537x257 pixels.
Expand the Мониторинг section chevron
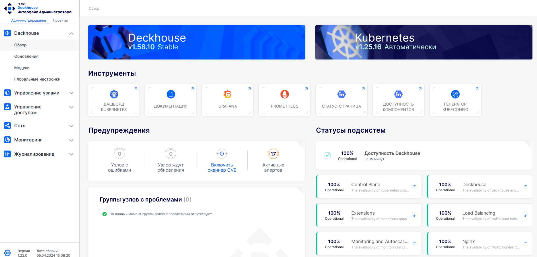pos(71,140)
